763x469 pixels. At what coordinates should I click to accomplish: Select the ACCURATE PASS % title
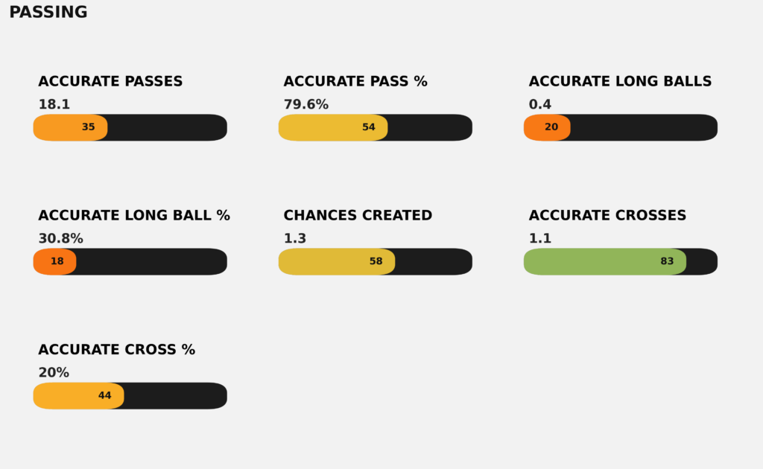355,82
